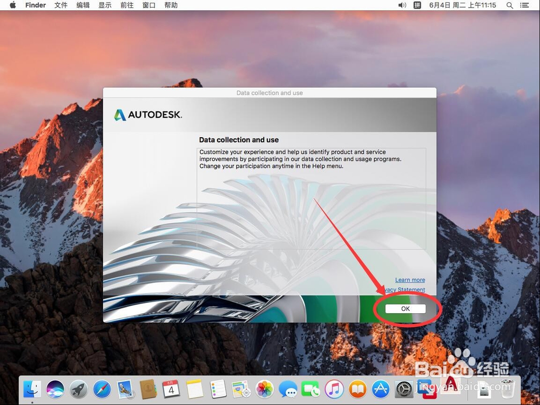Click the 'Data collection and use' heading
Screen dimensions: 540x405
pyautogui.click(x=239, y=140)
